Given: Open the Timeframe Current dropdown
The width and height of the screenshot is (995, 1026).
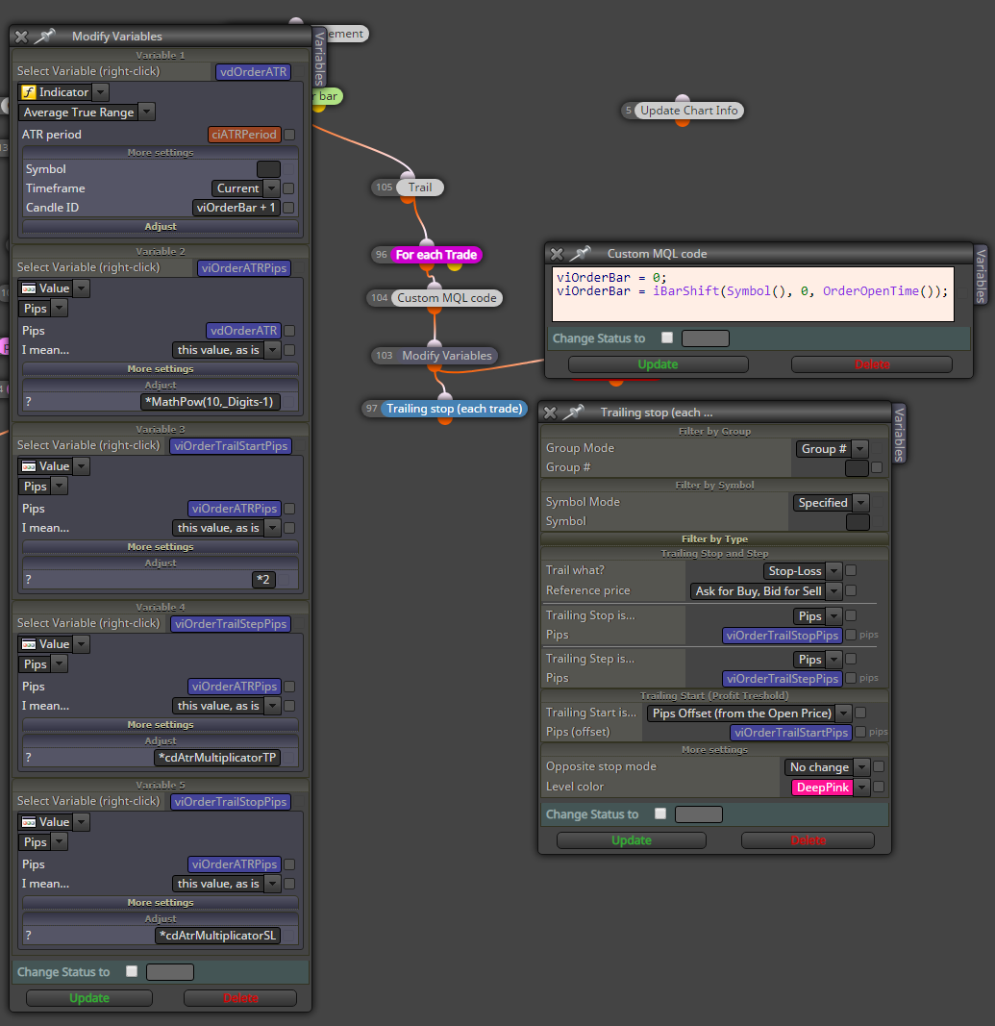Looking at the screenshot, I should [x=271, y=188].
